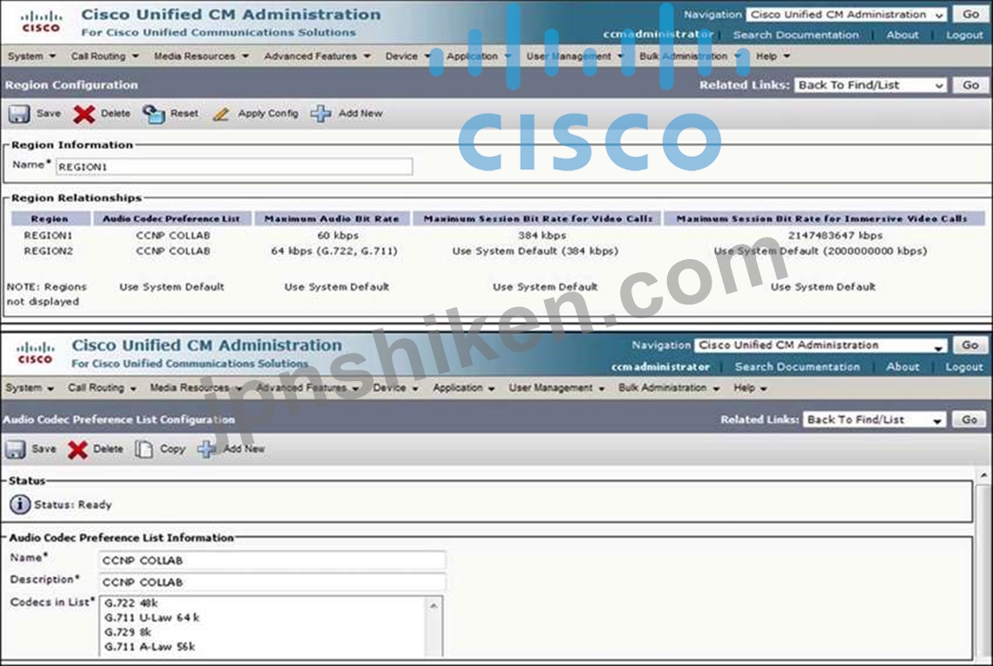993x666 pixels.
Task: Click Search Documentation link in top header
Action: coord(796,35)
